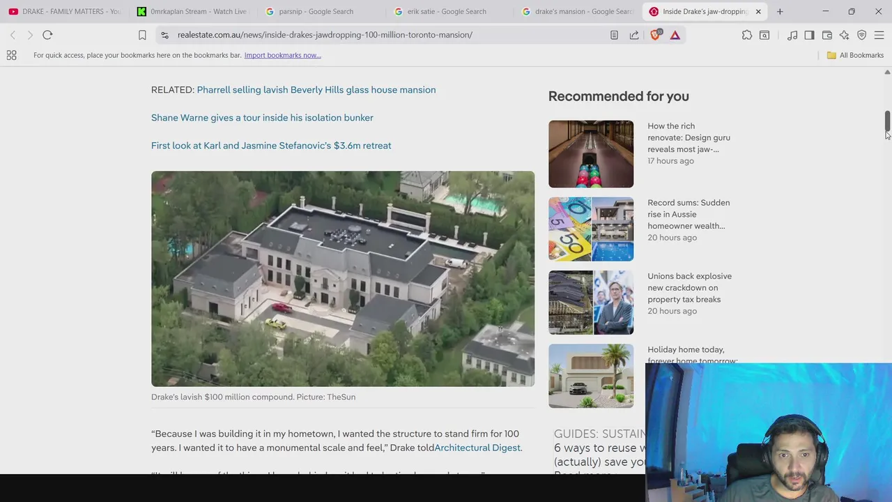The width and height of the screenshot is (892, 502).
Task: Open Unions crackdown article thumbnail
Action: coord(591,303)
